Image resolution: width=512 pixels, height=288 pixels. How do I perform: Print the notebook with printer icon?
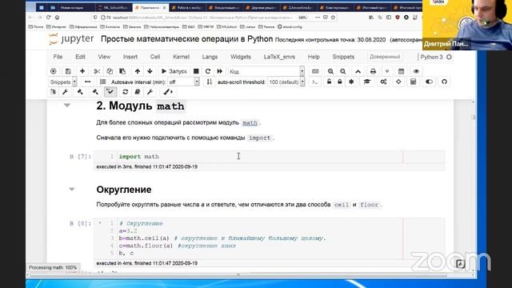373,71
